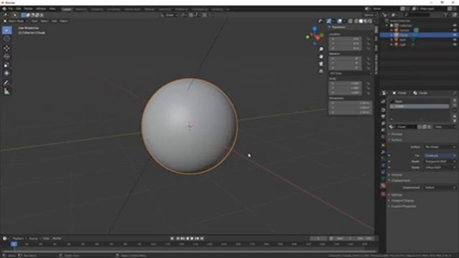Select the Camera row in outliner
This screenshot has width=459, height=258.
419,30
